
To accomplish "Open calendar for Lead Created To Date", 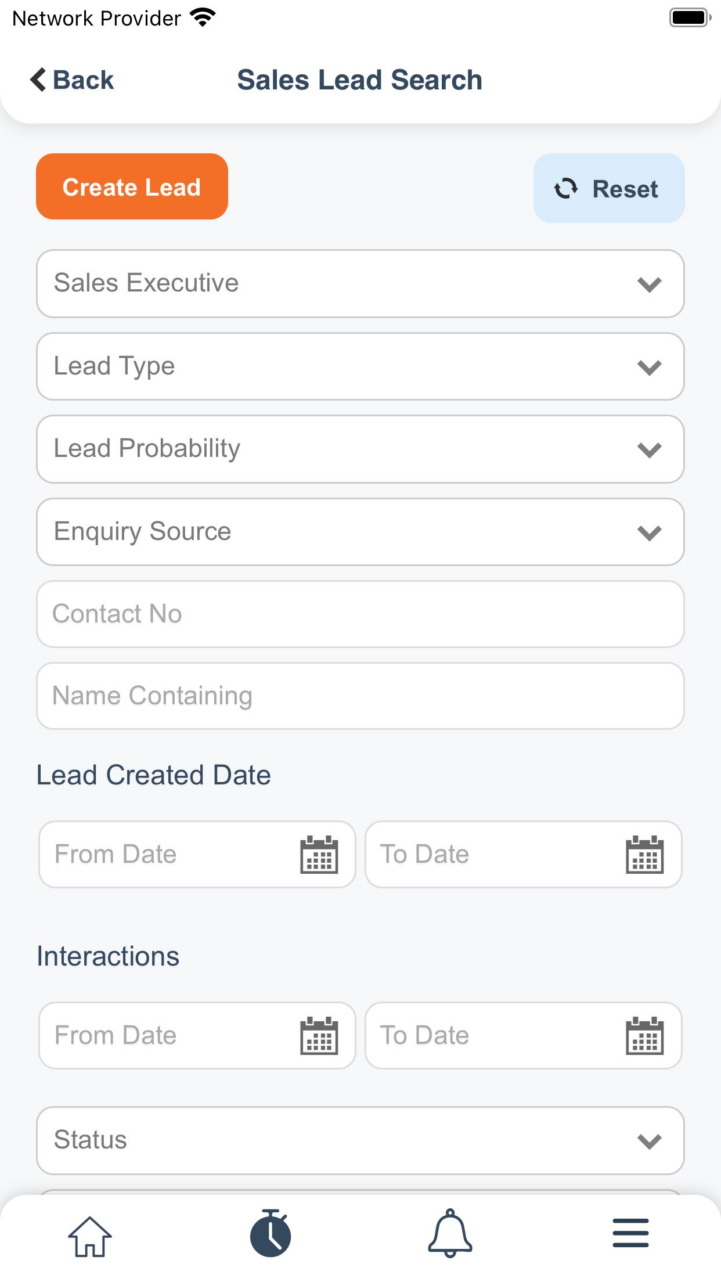I will (x=644, y=855).
